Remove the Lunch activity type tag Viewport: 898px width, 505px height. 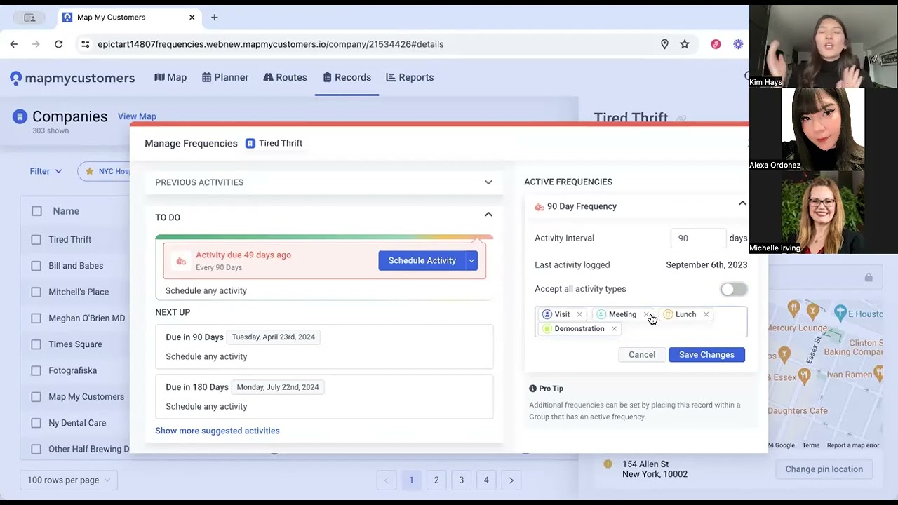(706, 314)
